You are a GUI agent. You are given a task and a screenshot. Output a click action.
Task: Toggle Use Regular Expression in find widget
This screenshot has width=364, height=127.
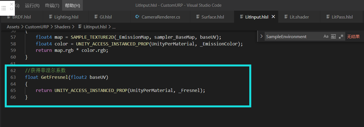[x=341, y=36]
